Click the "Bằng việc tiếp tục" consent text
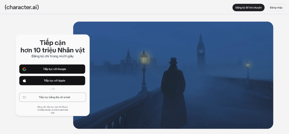289x134 pixels. [45, 107]
